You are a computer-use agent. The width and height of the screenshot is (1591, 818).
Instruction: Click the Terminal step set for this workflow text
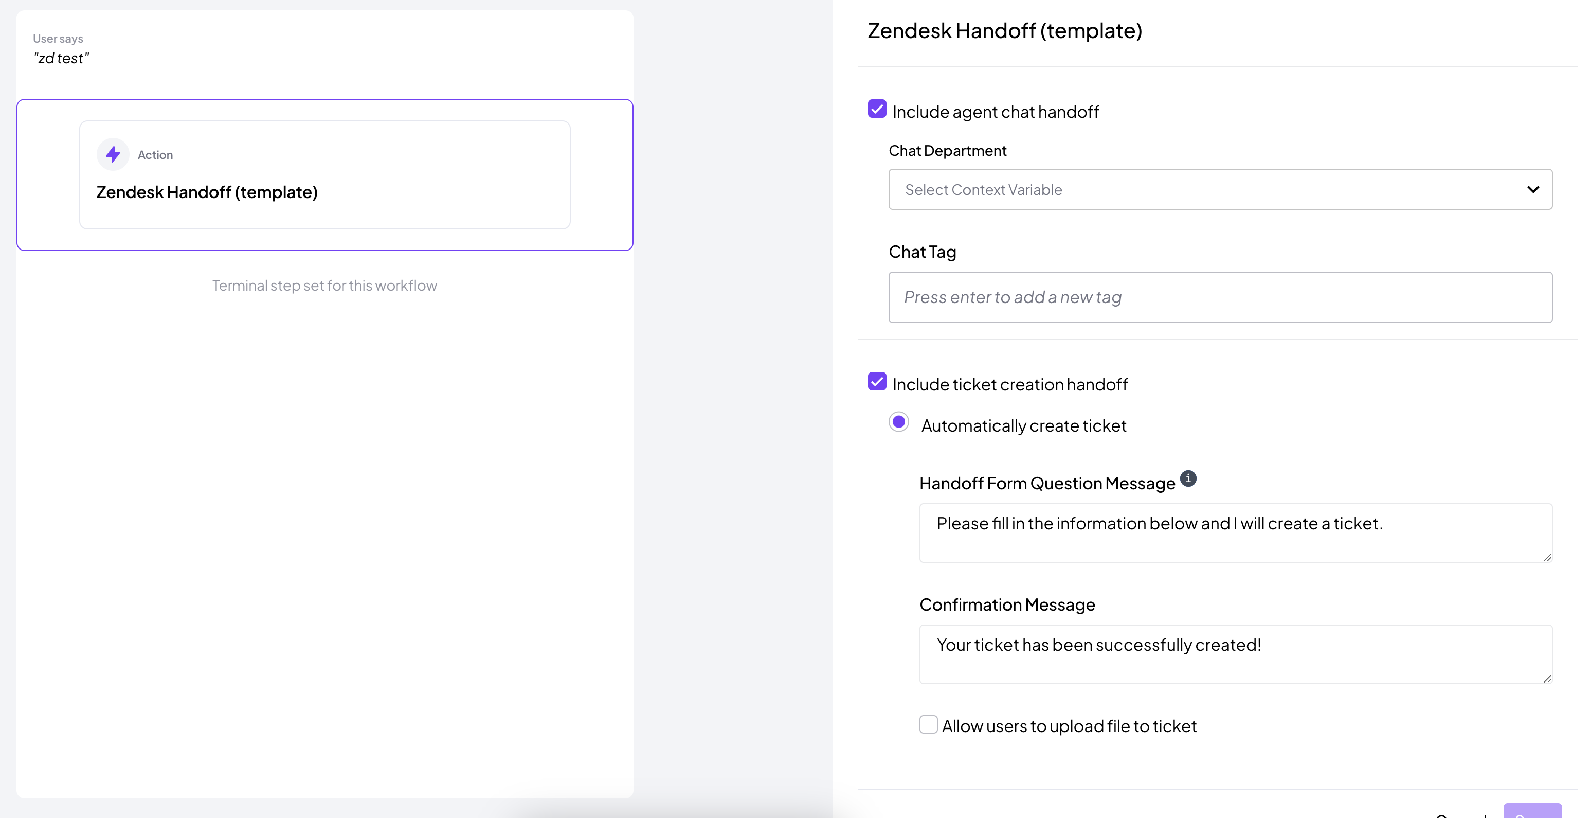(x=325, y=286)
